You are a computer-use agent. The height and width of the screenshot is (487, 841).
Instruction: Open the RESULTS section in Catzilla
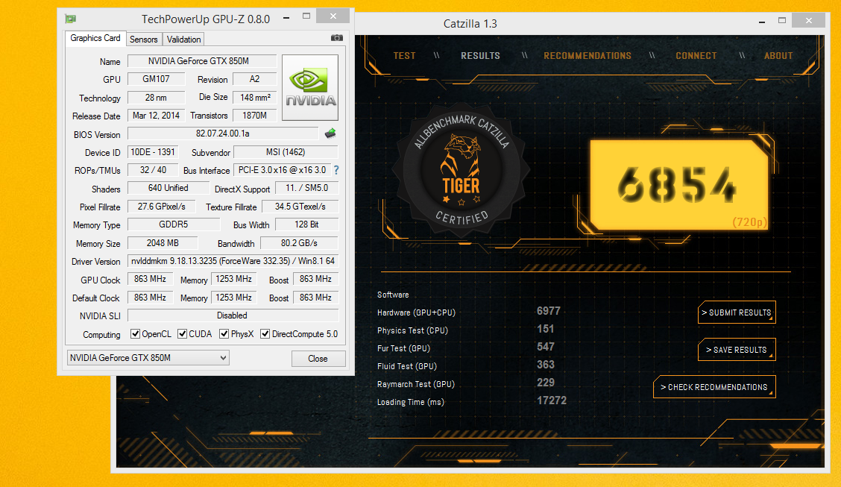(x=481, y=56)
